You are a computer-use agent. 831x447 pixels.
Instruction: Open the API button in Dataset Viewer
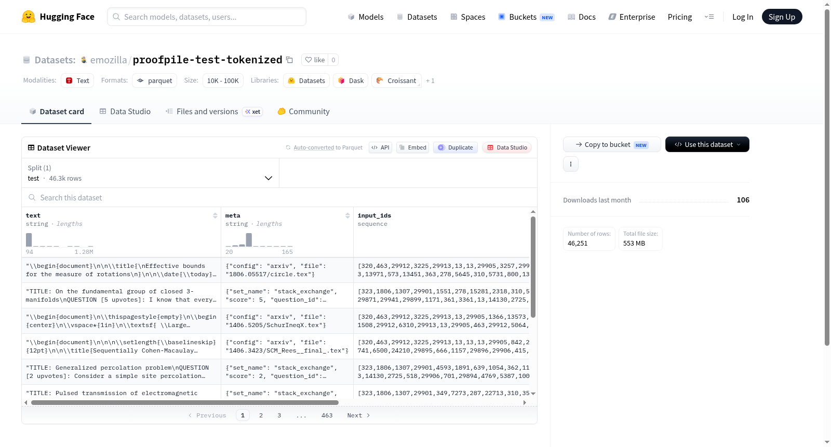pos(380,147)
